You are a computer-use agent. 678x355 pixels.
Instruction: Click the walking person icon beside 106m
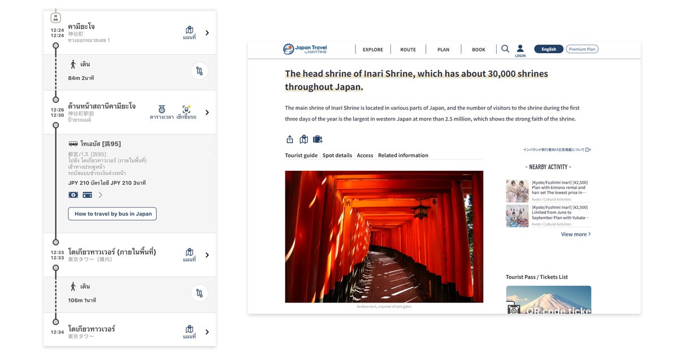73,286
